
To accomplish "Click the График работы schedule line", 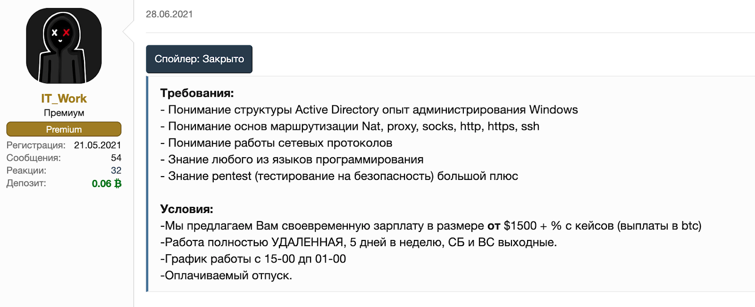I will click(x=253, y=259).
